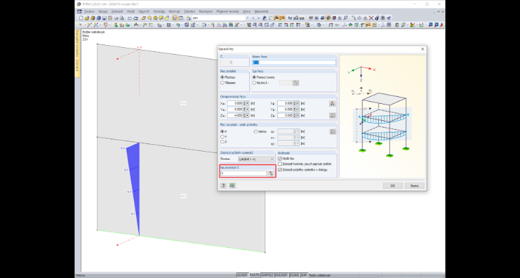Open YA value dropdown arrow

(x=248, y=109)
